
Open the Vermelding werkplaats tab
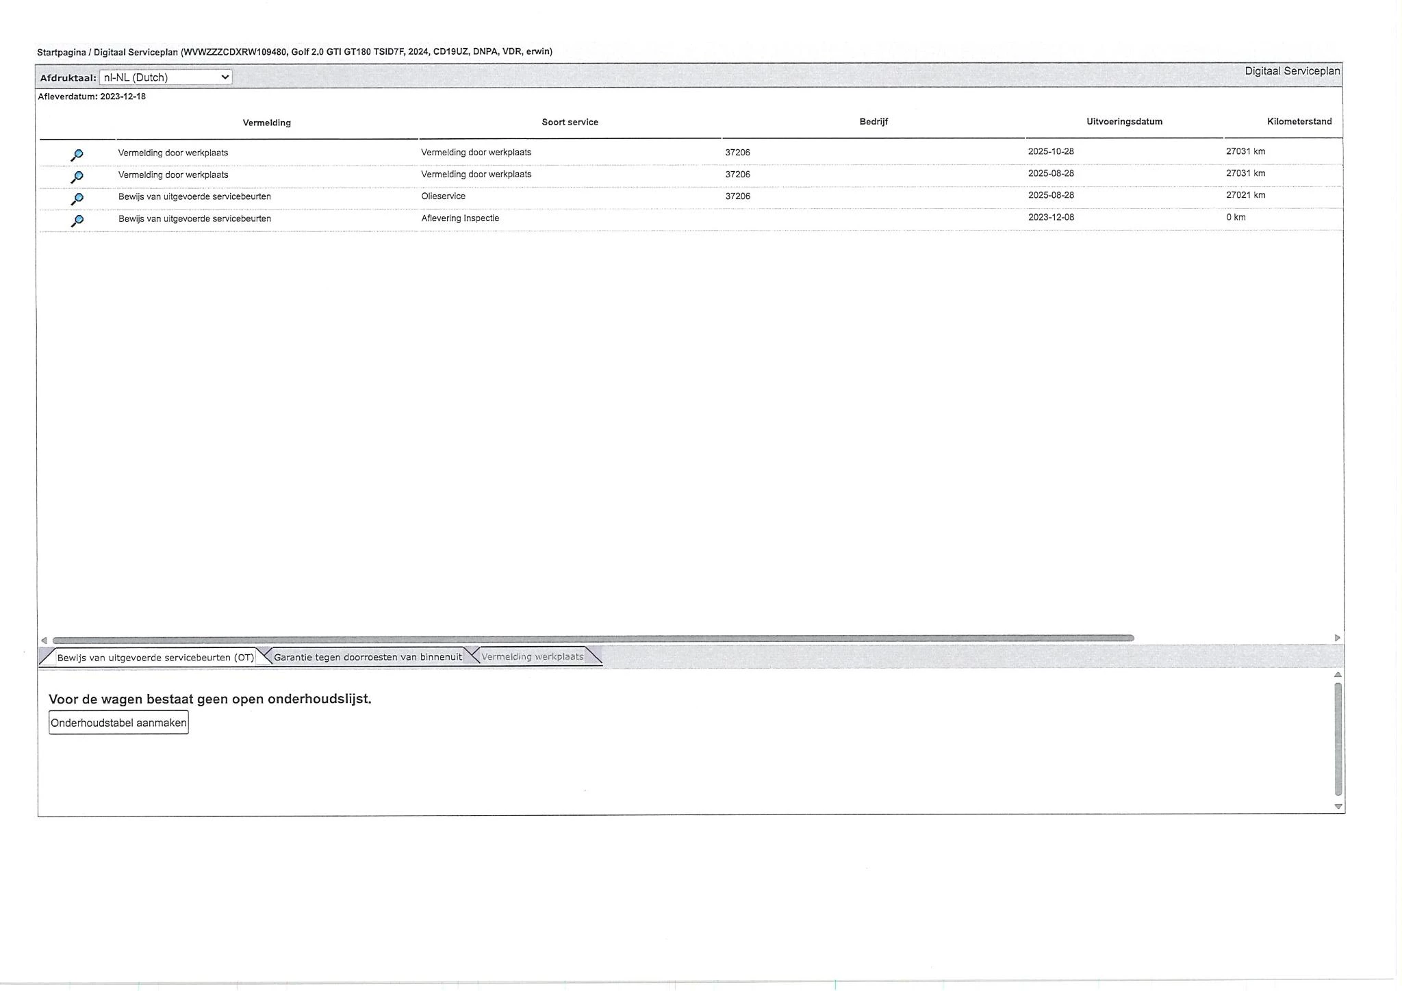532,656
